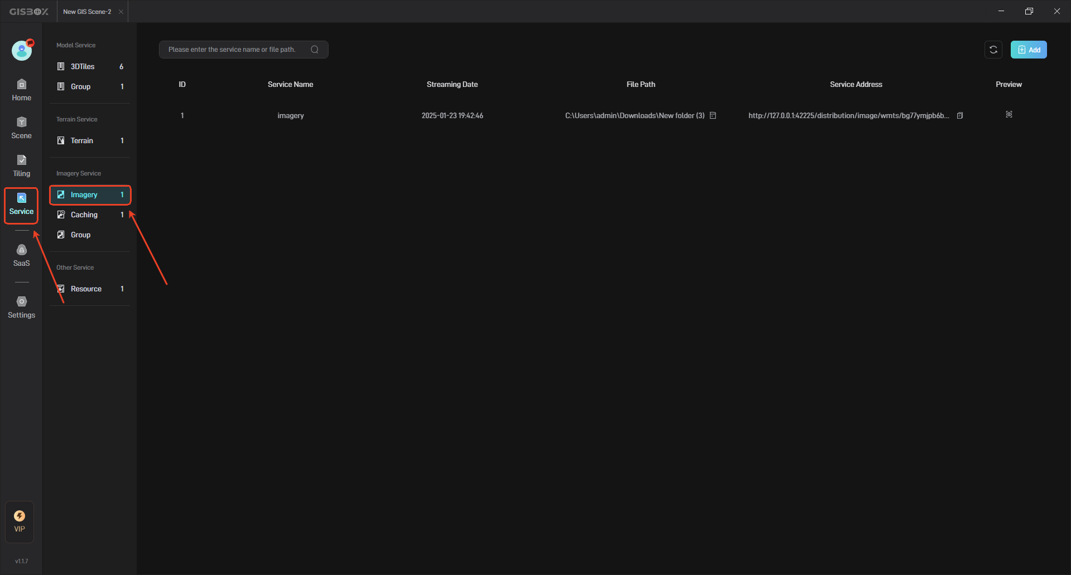The height and width of the screenshot is (575, 1071).
Task: Select the Service sidebar item
Action: coord(21,204)
